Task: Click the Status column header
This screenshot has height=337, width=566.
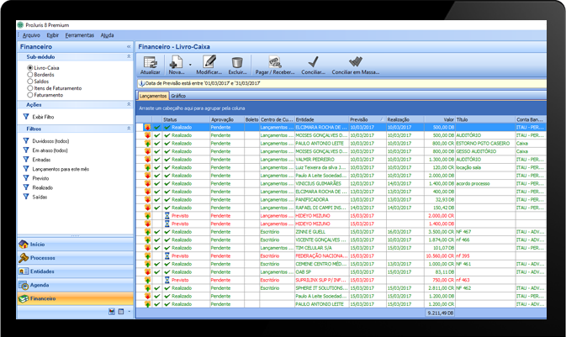Action: coord(186,119)
